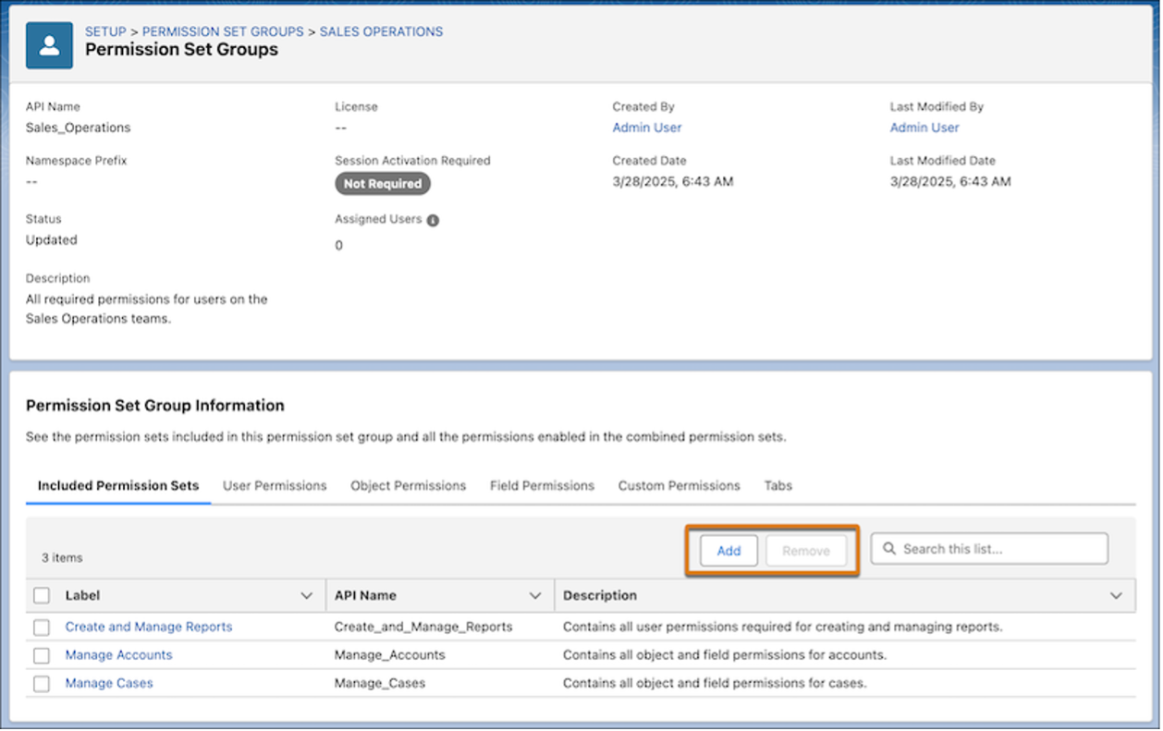The width and height of the screenshot is (1163, 731).
Task: Click the Description column header text
Action: [600, 596]
